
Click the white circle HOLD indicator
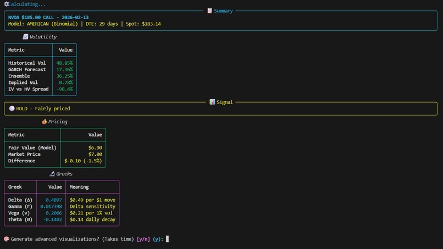pos(12,108)
